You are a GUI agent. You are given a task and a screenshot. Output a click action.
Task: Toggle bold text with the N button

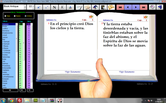pyautogui.click(x=54, y=7)
